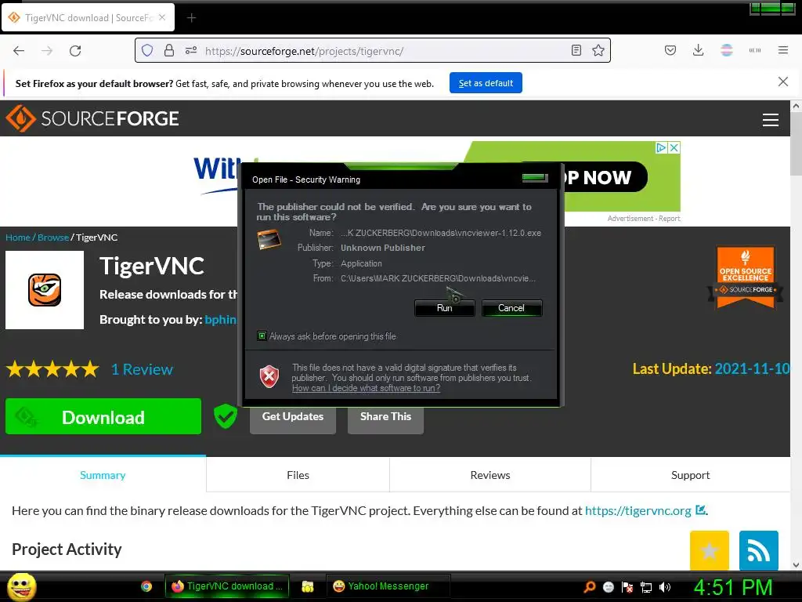Click the external link icon after tigervnc.org
The height and width of the screenshot is (602, 802).
coord(701,510)
